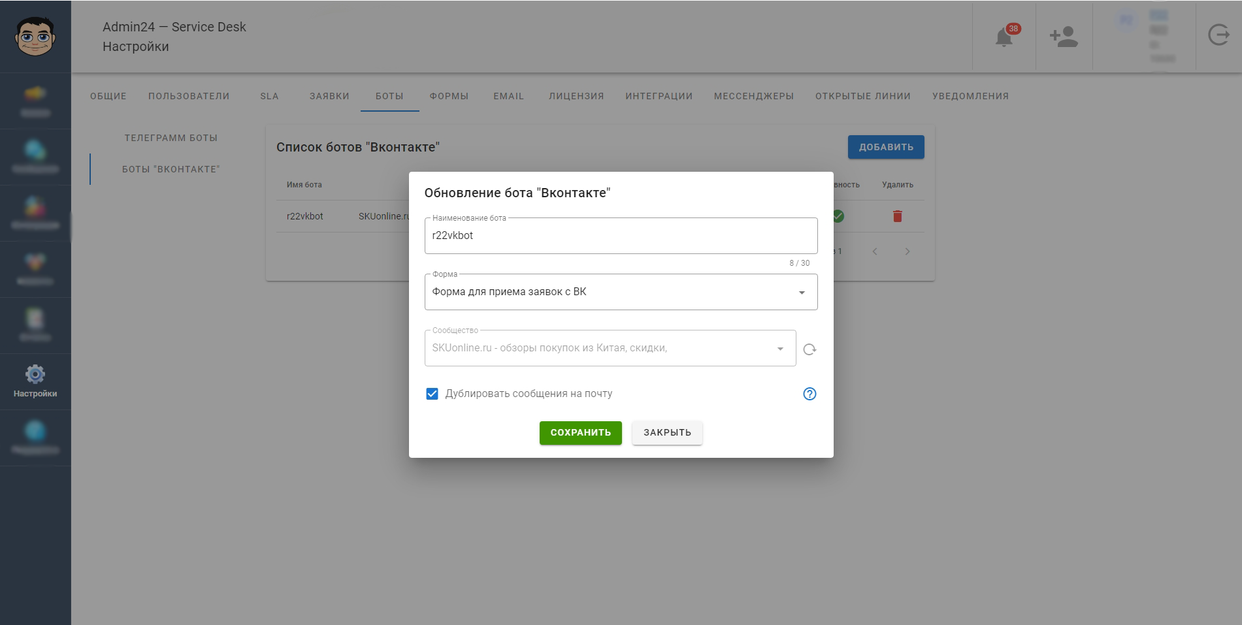The width and height of the screenshot is (1242, 625).
Task: Toggle Дублировать сообщения на почту checkbox
Action: 432,394
